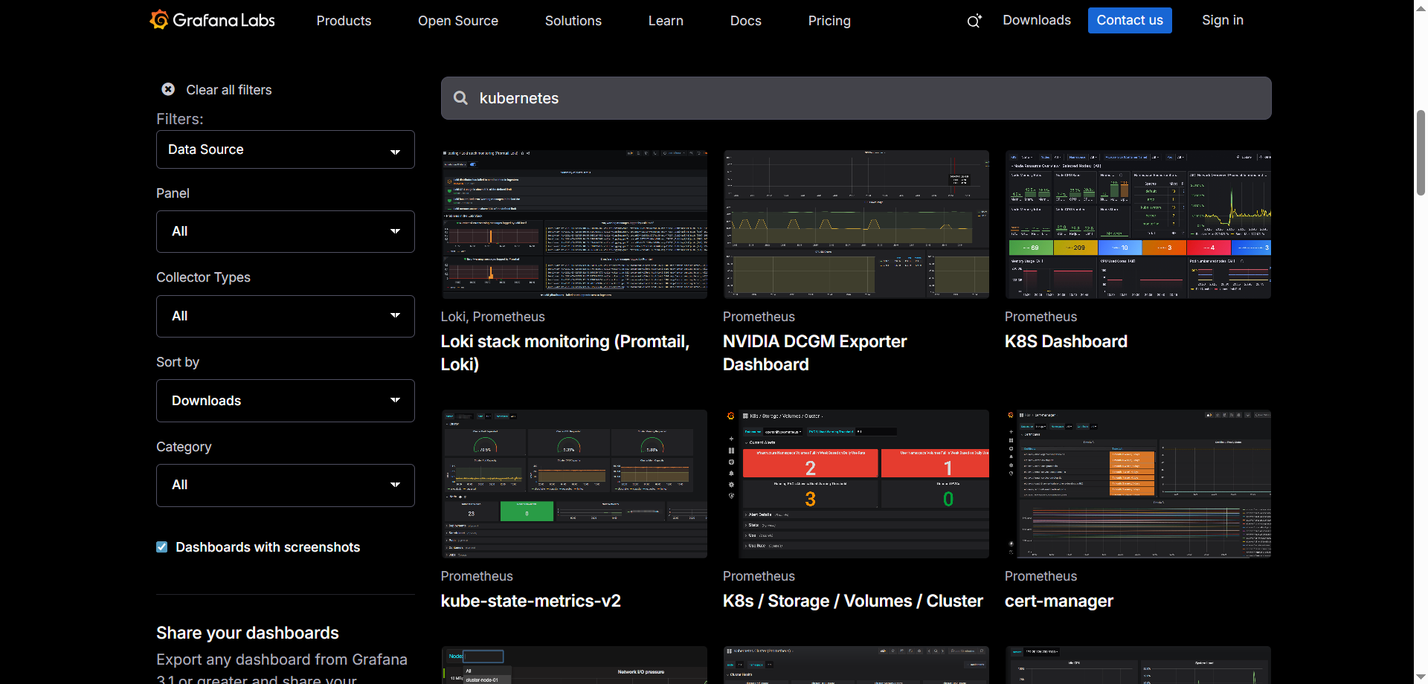Click the page vertical scrollbar thumb
Screen dimensions: 1428x684
tap(1421, 152)
